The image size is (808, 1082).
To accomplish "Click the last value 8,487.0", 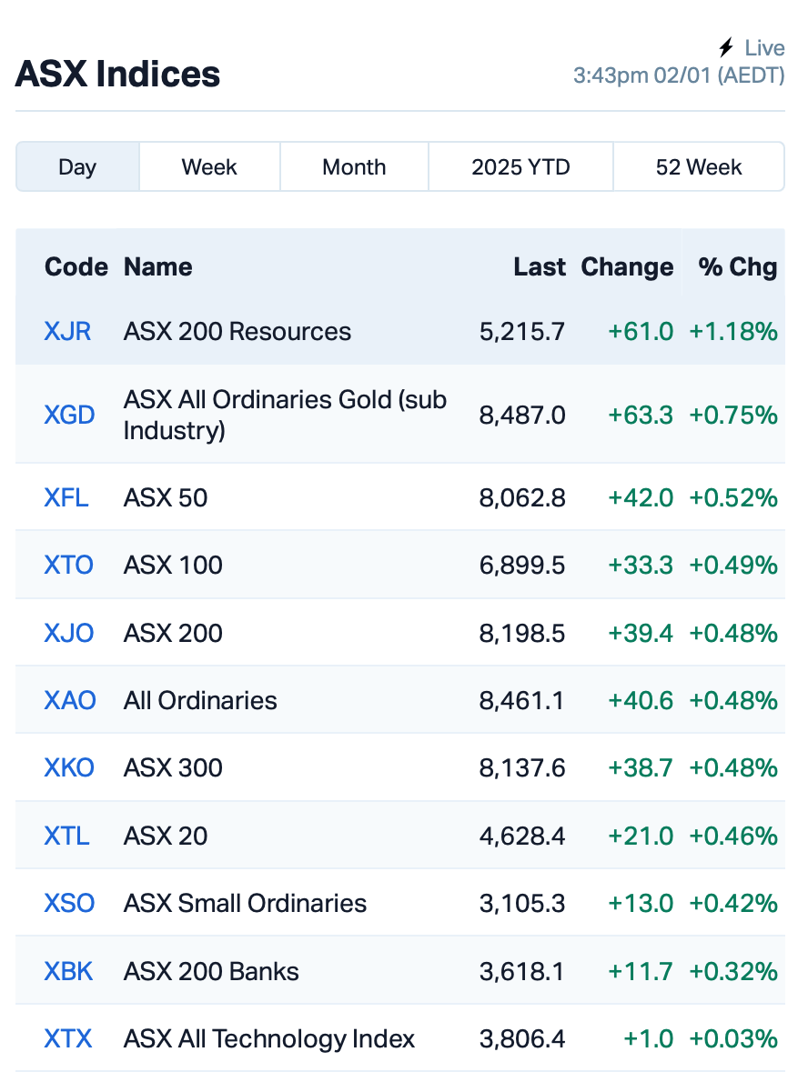I will click(522, 415).
